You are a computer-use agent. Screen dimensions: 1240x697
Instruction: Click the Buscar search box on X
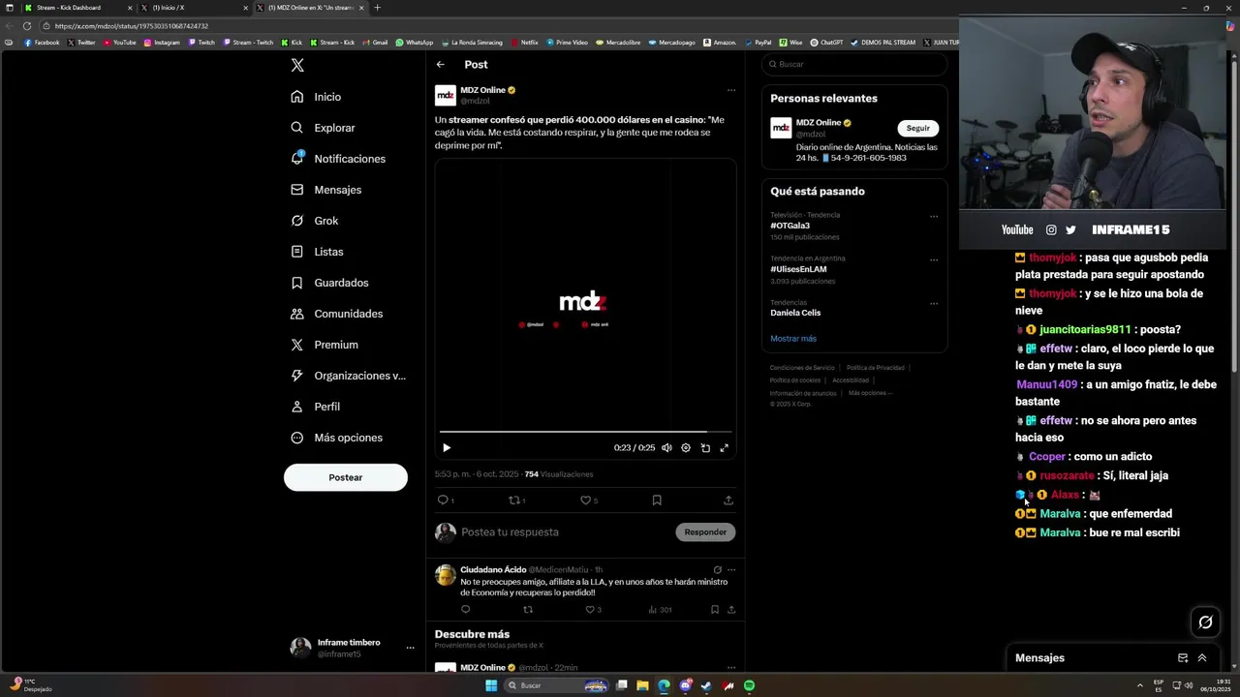pyautogui.click(x=853, y=64)
